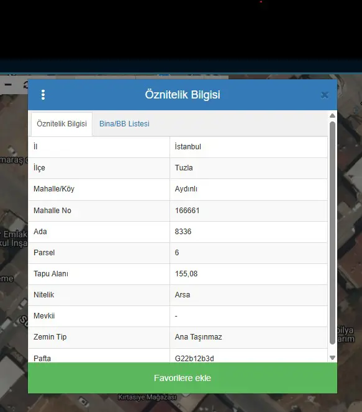Click the Mevkii label
The width and height of the screenshot is (362, 412).
44,316
